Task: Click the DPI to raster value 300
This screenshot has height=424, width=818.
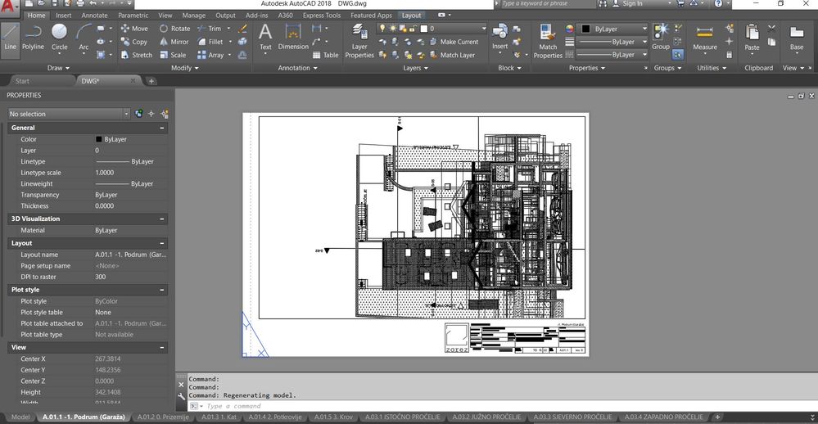Action: click(100, 277)
